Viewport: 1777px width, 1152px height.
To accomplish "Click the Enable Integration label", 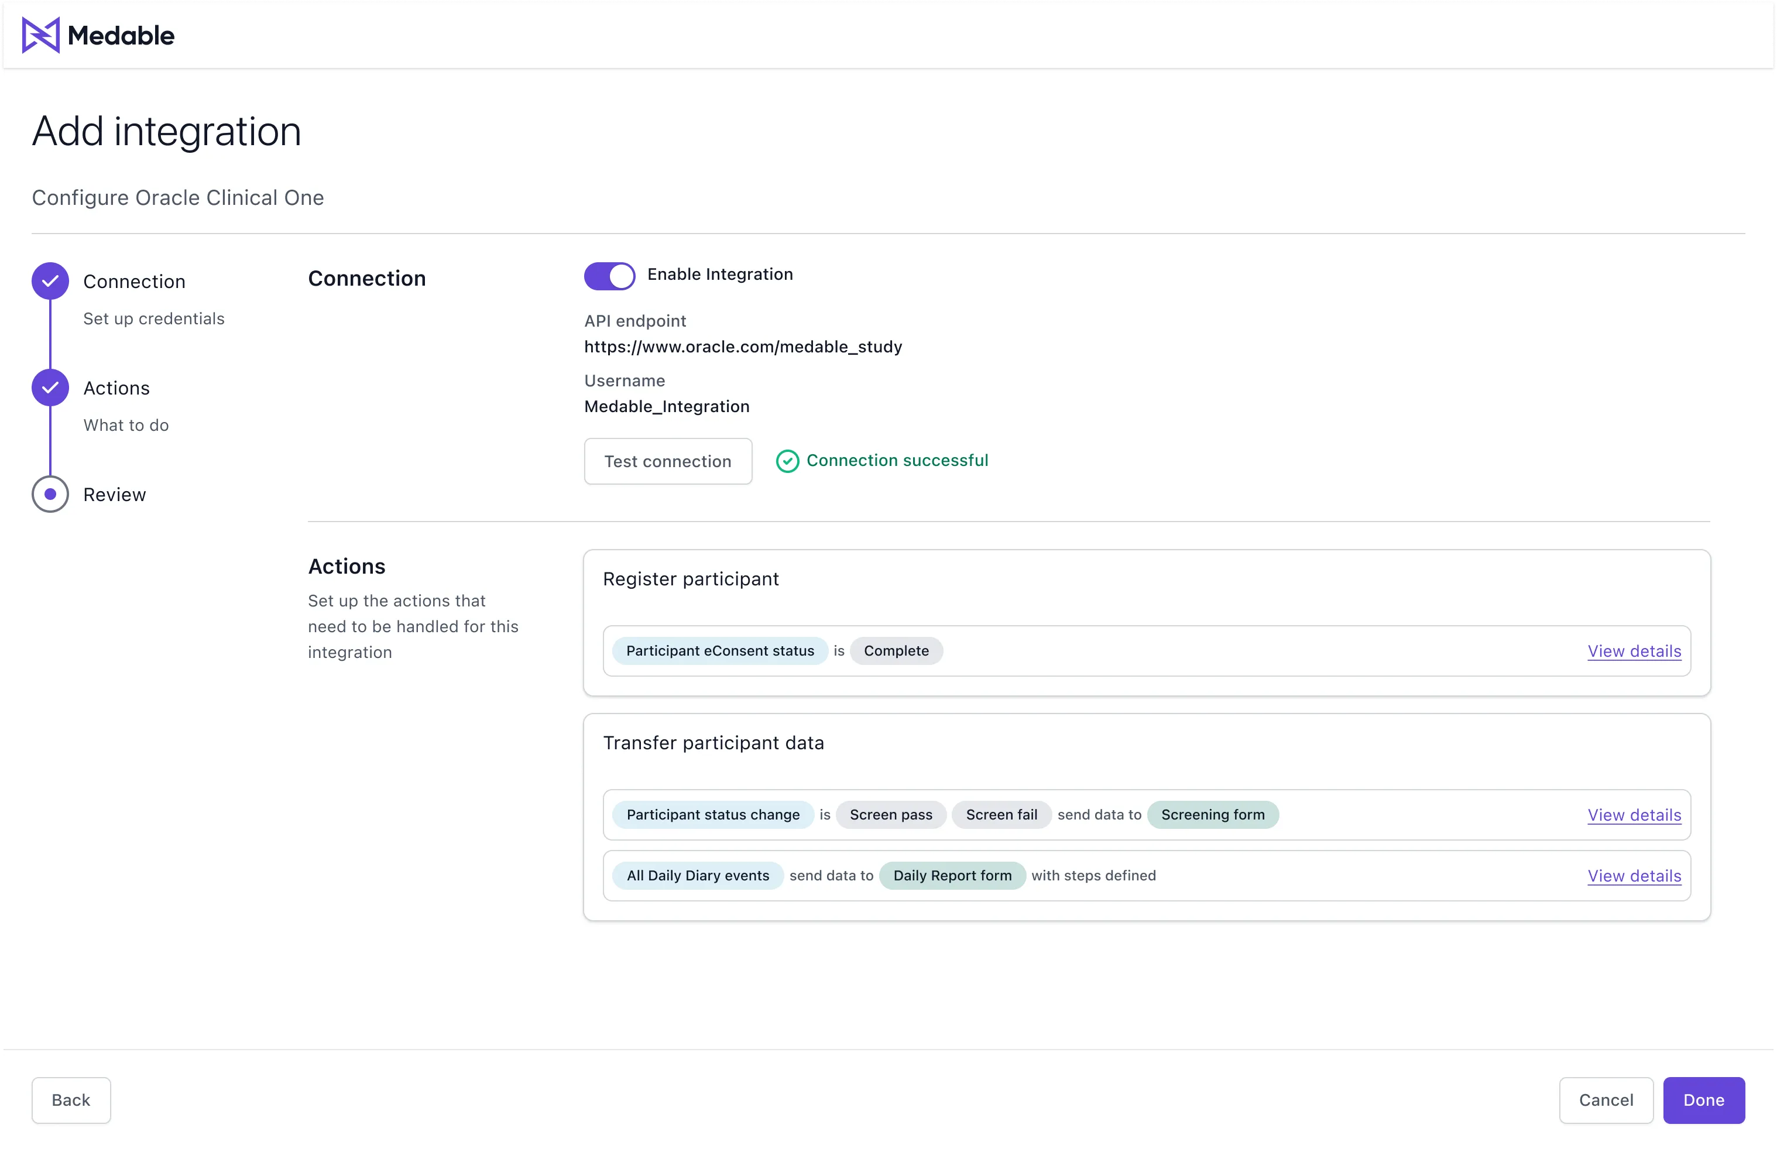I will click(720, 275).
